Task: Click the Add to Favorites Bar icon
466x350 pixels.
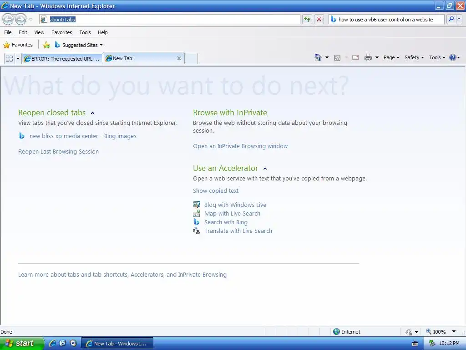Action: 46,45
